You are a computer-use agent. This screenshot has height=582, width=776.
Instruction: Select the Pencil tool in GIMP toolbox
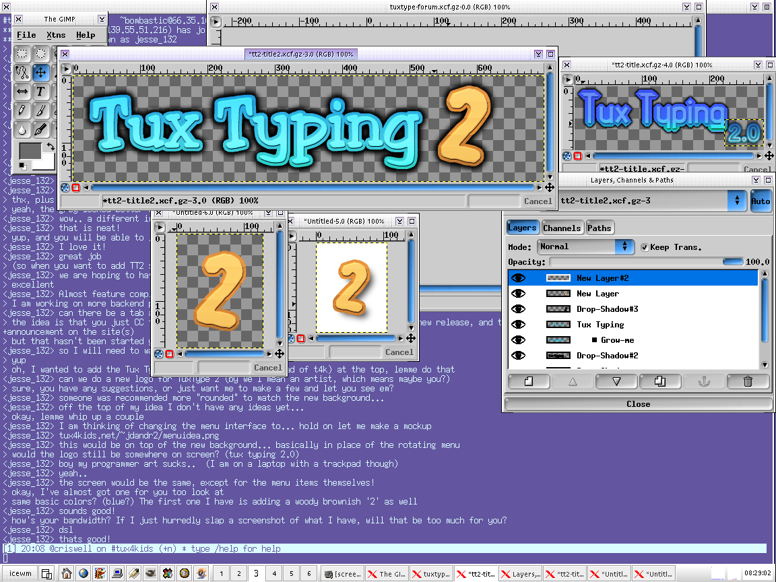[x=22, y=110]
